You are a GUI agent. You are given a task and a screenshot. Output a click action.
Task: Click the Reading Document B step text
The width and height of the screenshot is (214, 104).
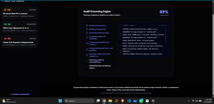[98, 29]
